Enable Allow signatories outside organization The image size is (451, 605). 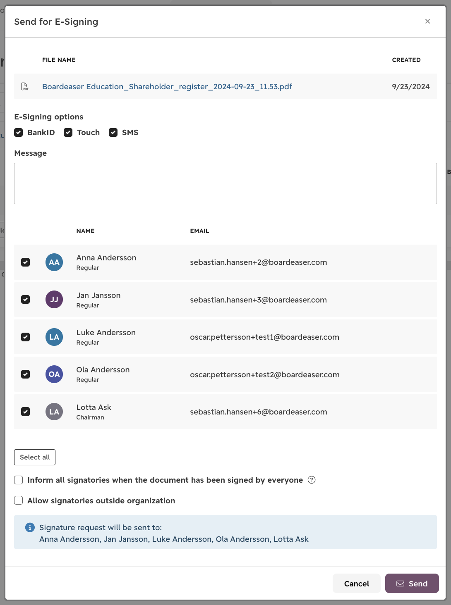coord(19,500)
